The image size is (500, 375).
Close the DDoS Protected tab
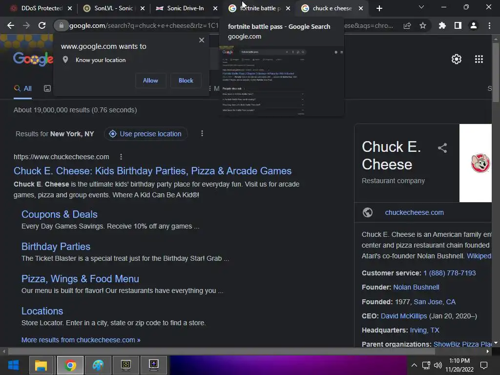coord(70,8)
